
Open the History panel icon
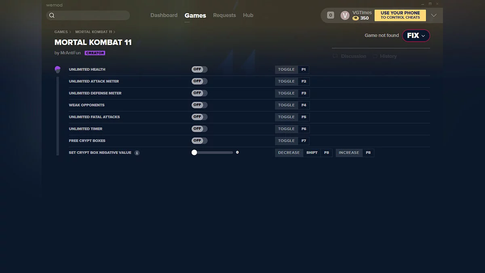click(x=375, y=56)
